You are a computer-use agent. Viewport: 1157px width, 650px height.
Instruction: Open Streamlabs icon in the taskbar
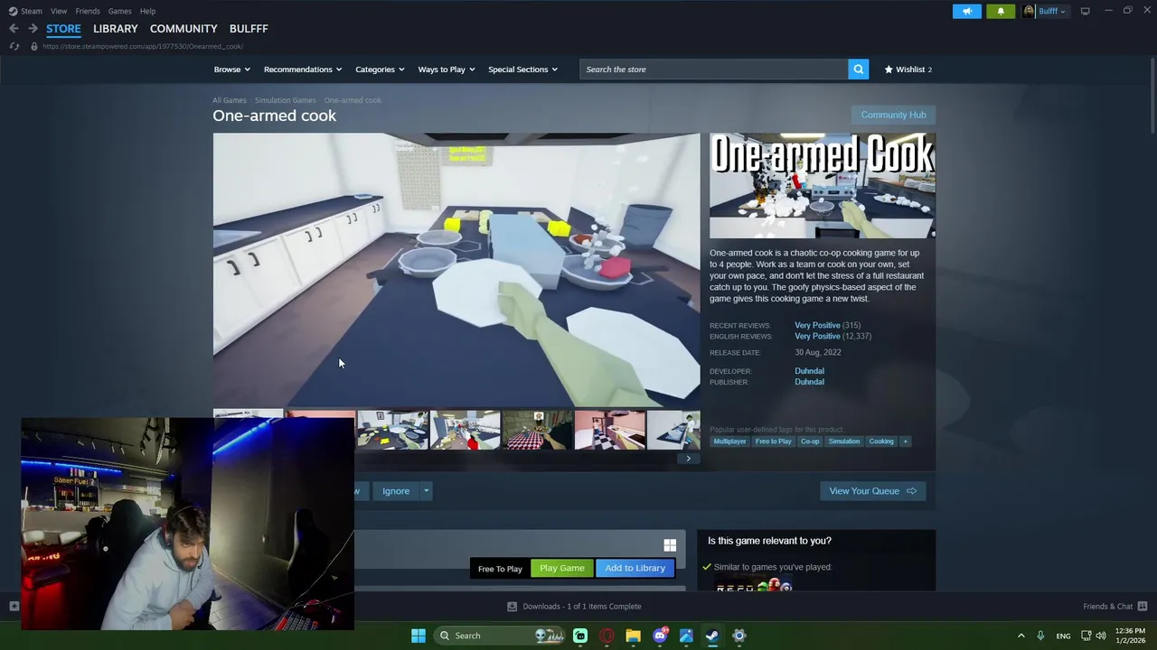point(580,636)
